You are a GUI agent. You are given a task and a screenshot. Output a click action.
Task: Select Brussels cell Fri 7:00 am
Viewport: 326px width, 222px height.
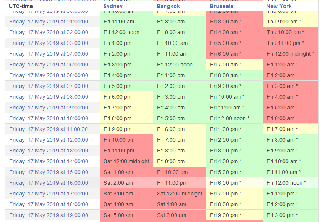[225, 65]
